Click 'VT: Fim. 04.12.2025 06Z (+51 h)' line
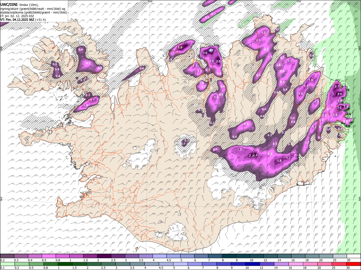The image size is (361, 270). (23, 20)
